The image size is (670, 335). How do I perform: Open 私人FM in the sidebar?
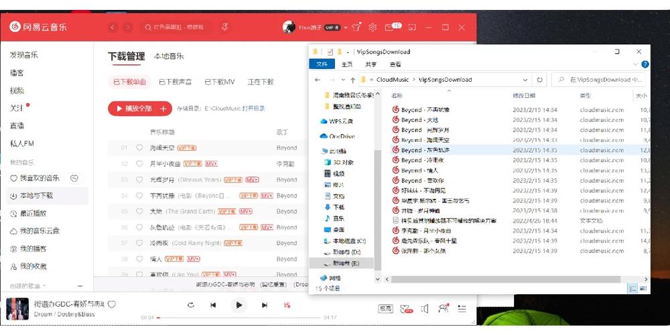pos(22,143)
